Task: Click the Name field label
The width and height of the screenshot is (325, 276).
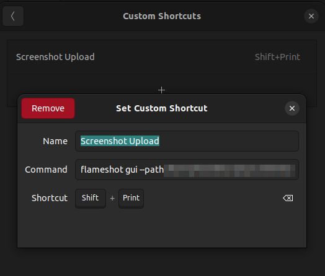Action: click(55, 141)
